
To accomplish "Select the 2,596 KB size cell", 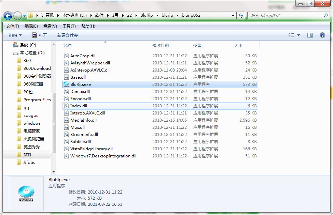I will click(x=248, y=120).
